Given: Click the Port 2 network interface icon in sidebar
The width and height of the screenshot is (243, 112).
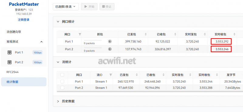Looking at the screenshot, I should [9, 62].
